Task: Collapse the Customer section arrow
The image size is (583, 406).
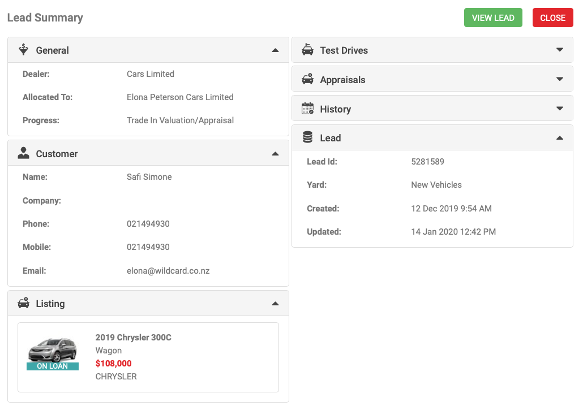Action: coord(275,154)
